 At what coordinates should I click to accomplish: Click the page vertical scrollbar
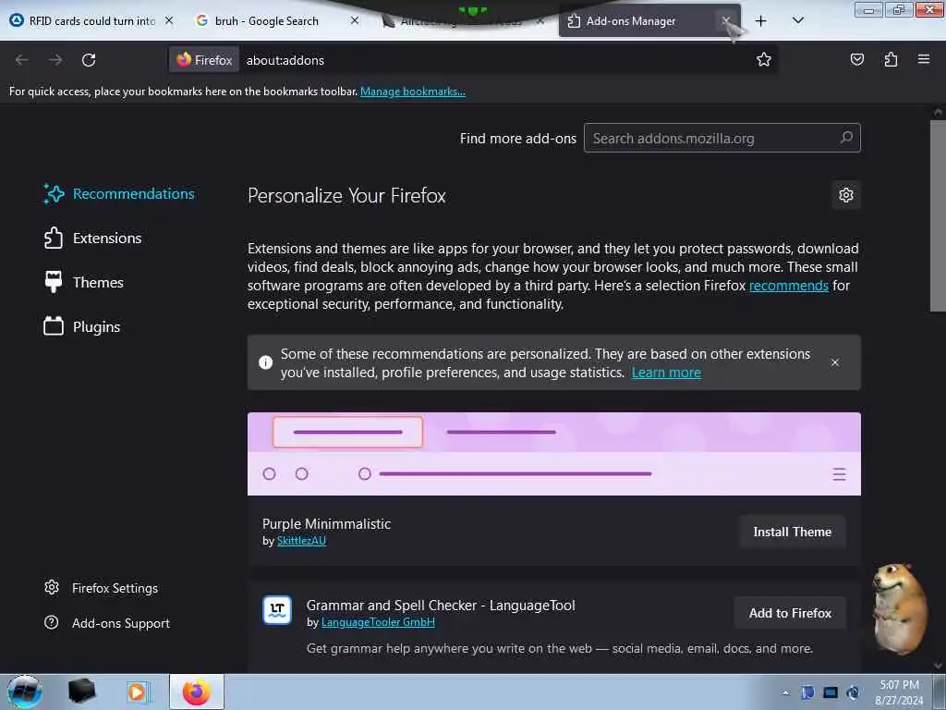tap(937, 215)
